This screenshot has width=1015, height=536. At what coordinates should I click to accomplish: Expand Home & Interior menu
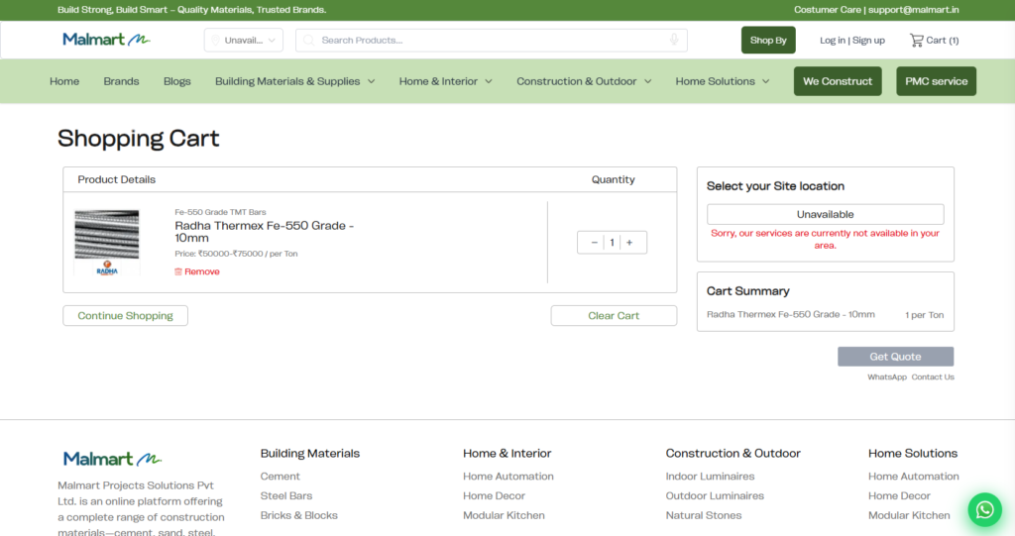(445, 81)
